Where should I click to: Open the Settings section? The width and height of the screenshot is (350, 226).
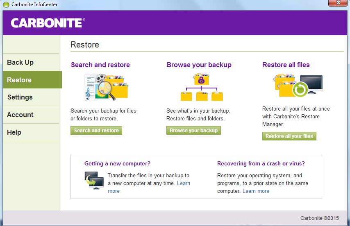[31, 97]
